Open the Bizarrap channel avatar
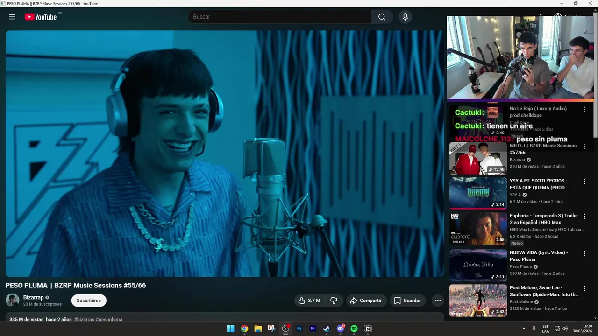This screenshot has height=336, width=598. point(12,300)
